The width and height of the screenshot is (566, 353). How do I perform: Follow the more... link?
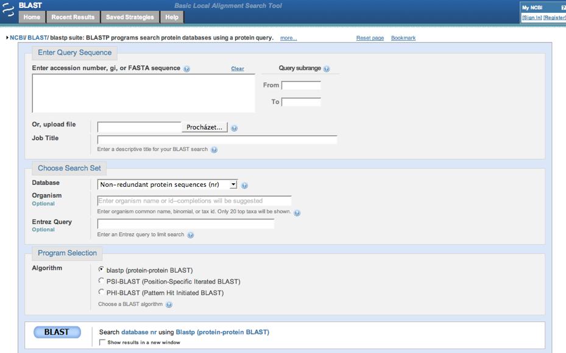[288, 38]
